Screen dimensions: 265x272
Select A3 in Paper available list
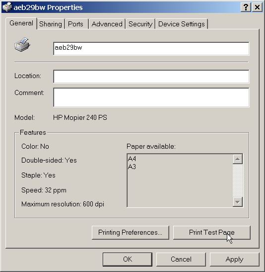pos(132,167)
